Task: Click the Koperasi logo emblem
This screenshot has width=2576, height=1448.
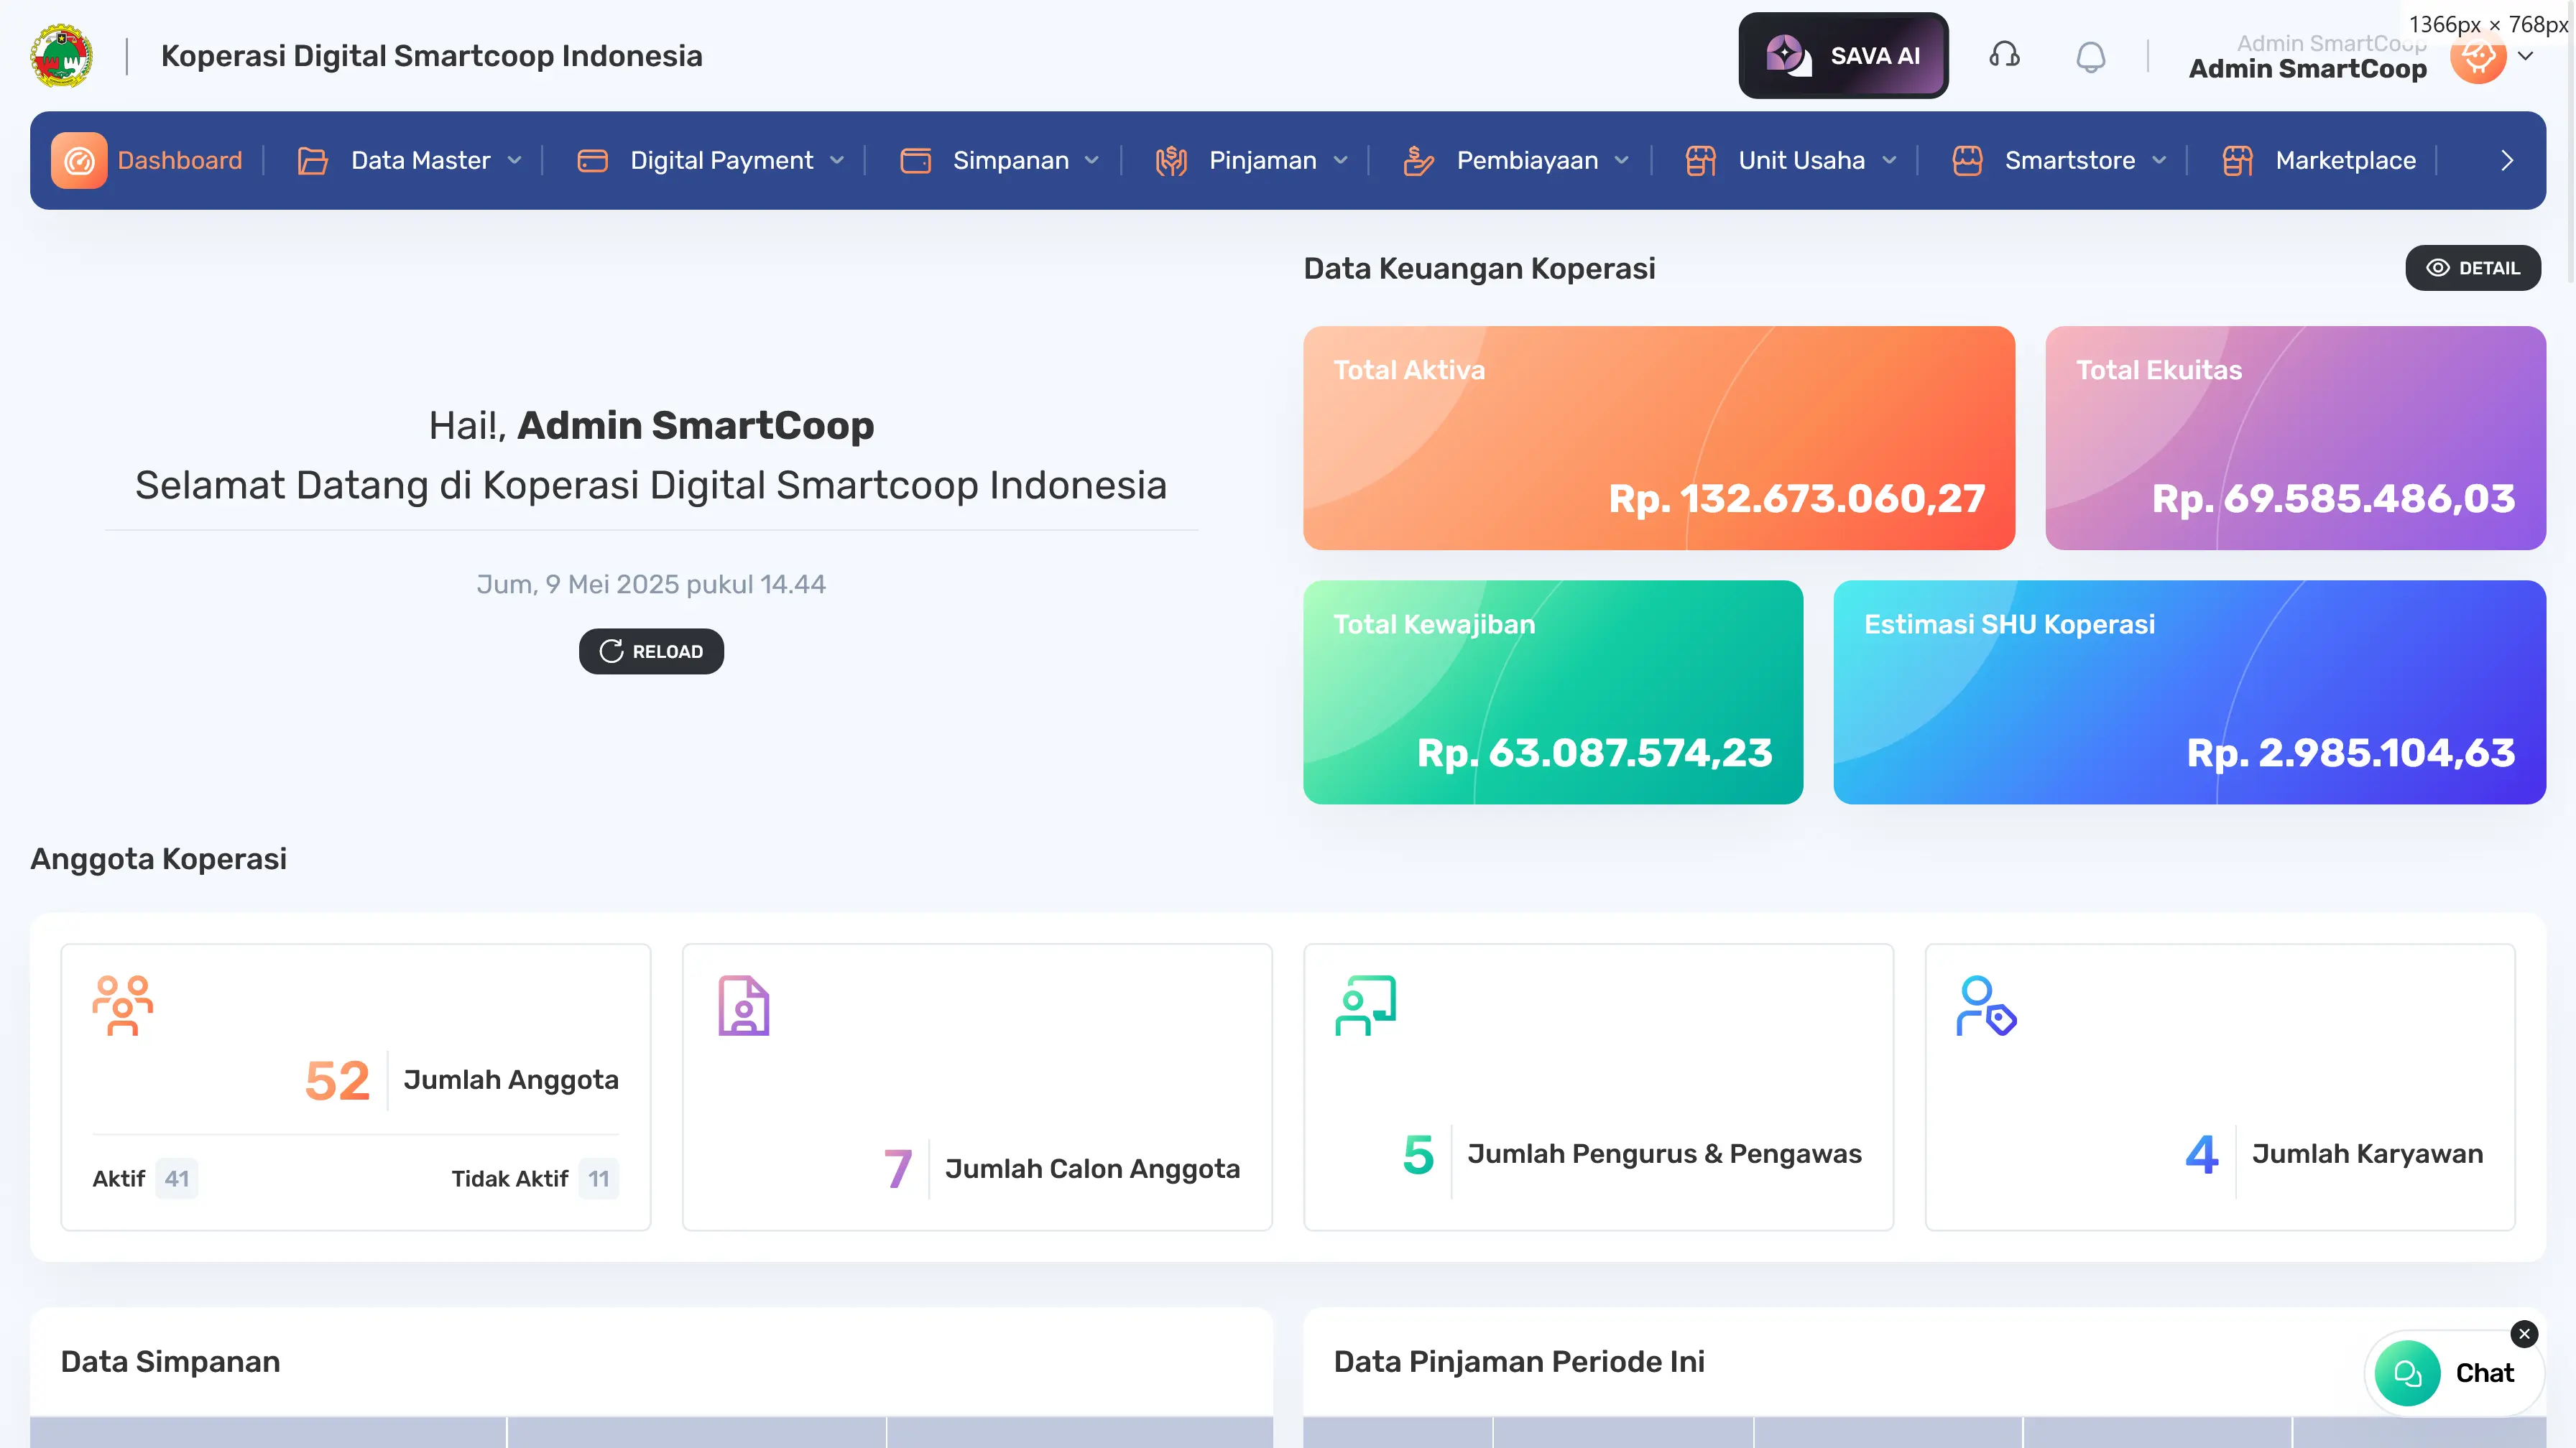Action: pos(61,56)
